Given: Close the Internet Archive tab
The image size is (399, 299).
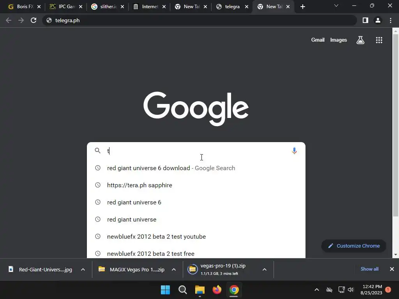Looking at the screenshot, I should (164, 7).
